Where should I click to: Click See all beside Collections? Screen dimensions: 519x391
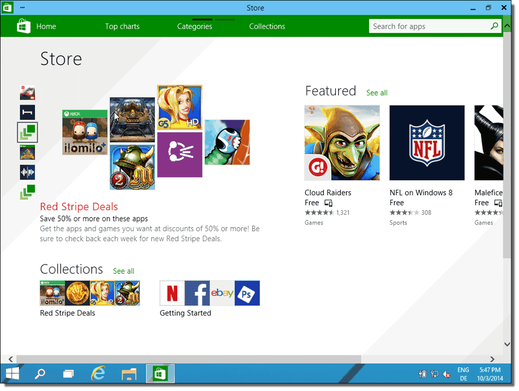pyautogui.click(x=123, y=271)
